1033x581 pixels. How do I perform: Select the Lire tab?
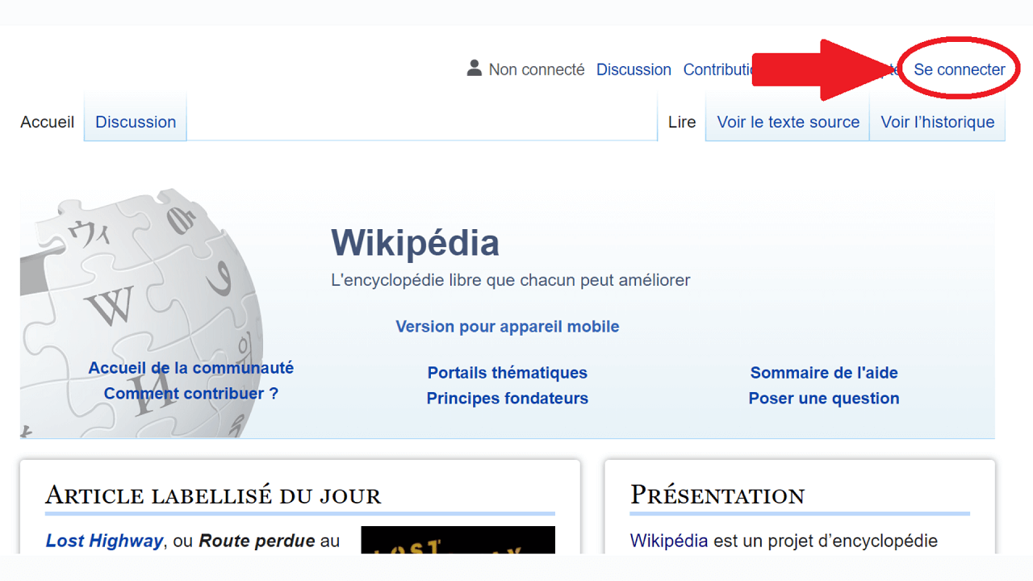coord(682,122)
